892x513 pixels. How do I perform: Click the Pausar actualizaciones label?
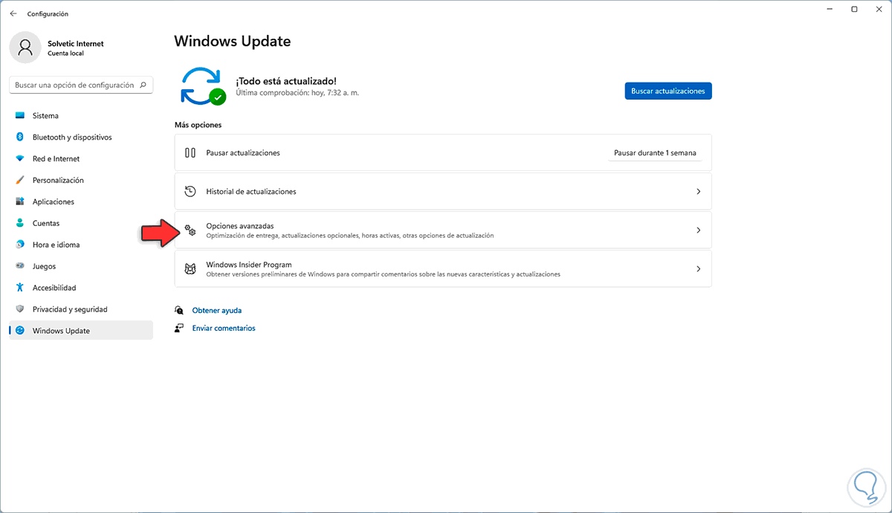[x=243, y=153]
